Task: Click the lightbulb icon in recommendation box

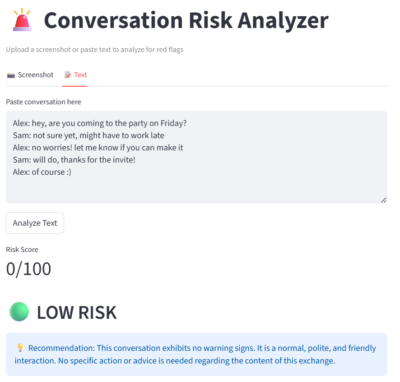Action: point(20,348)
